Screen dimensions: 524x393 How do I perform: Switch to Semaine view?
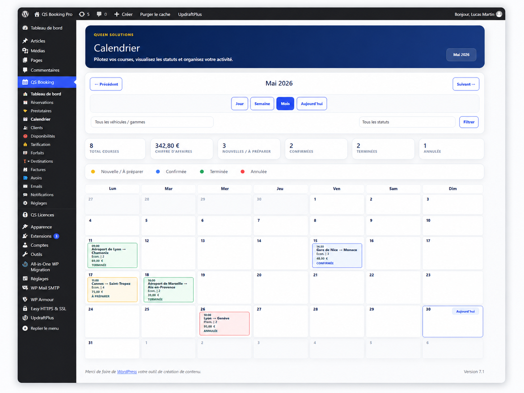click(x=262, y=103)
